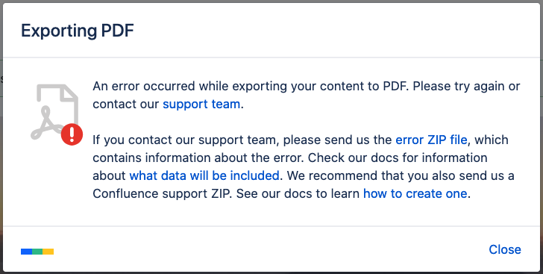Click the Check our docs for information text

click(398, 158)
